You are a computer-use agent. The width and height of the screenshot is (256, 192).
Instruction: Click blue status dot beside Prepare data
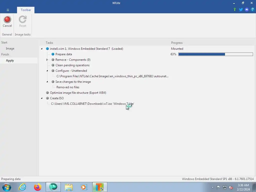(53, 54)
